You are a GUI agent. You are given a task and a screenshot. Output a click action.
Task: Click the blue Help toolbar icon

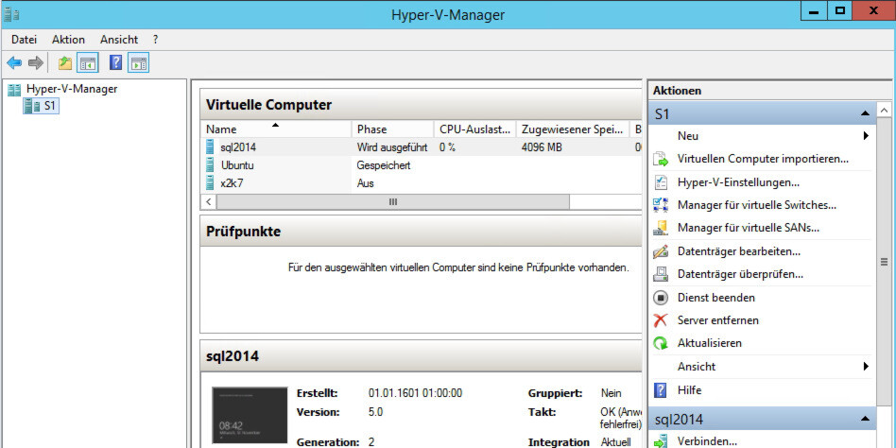(x=115, y=63)
